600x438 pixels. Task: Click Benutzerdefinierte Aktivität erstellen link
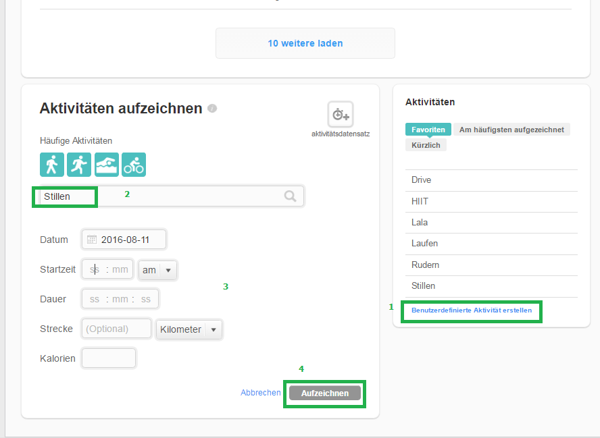pyautogui.click(x=472, y=310)
